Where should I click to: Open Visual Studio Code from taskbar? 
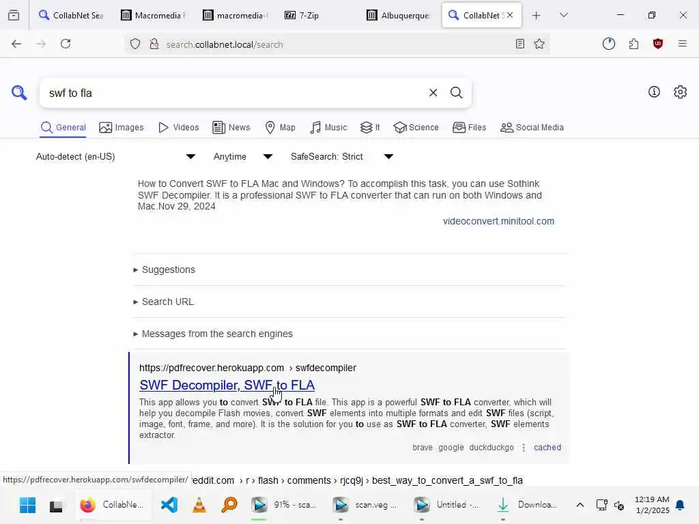(169, 505)
